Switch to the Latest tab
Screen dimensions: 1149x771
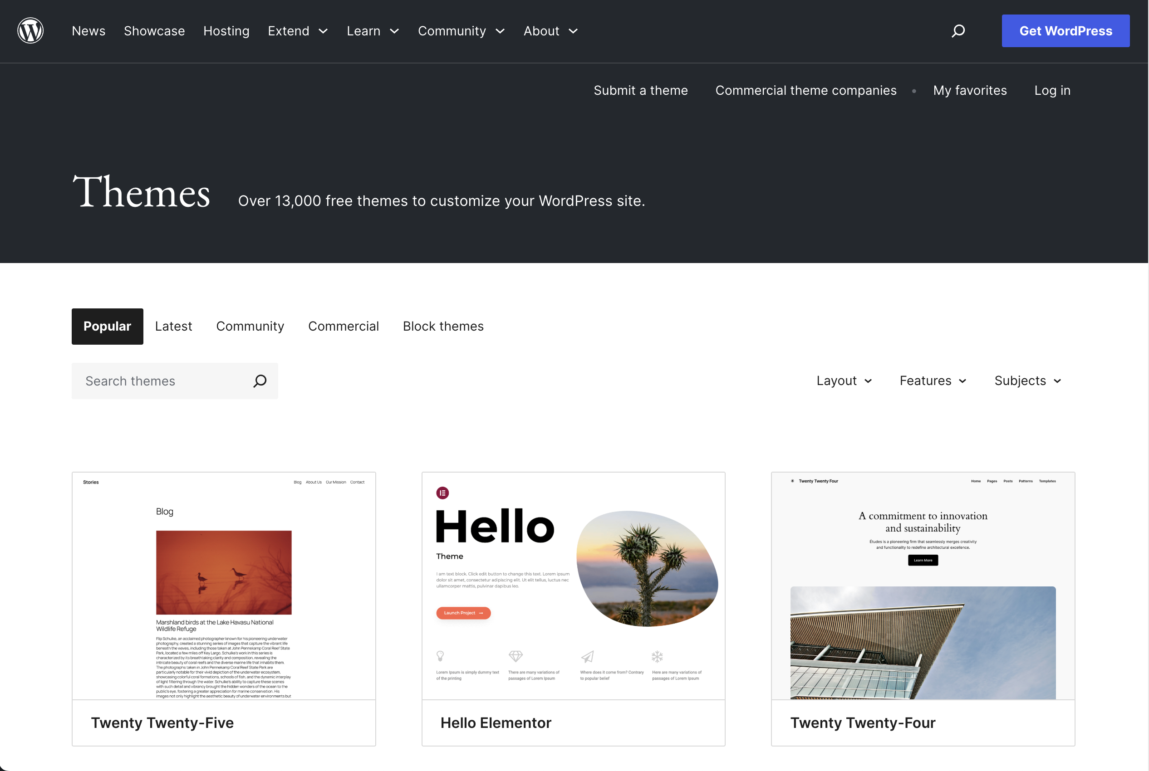(x=173, y=327)
